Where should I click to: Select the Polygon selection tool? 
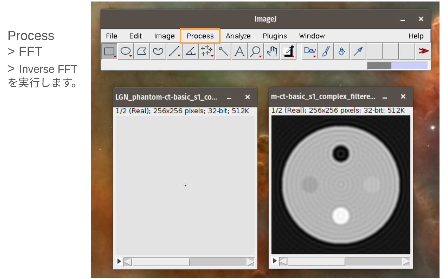[x=142, y=51]
